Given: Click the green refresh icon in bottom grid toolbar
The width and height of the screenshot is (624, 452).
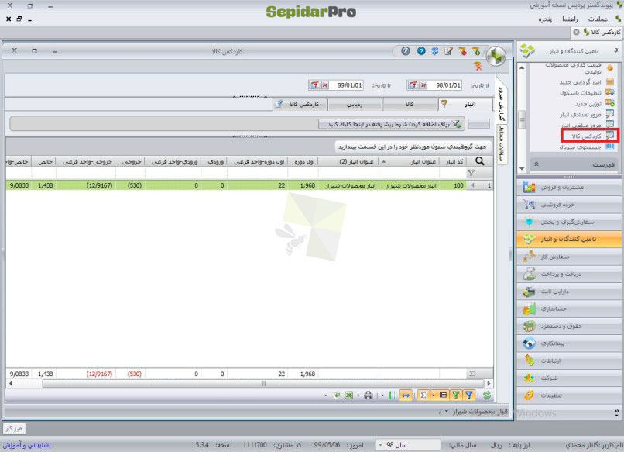Looking at the screenshot, I should [486, 395].
